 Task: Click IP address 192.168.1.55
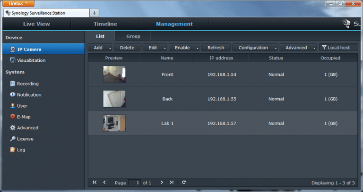pyautogui.click(x=222, y=99)
